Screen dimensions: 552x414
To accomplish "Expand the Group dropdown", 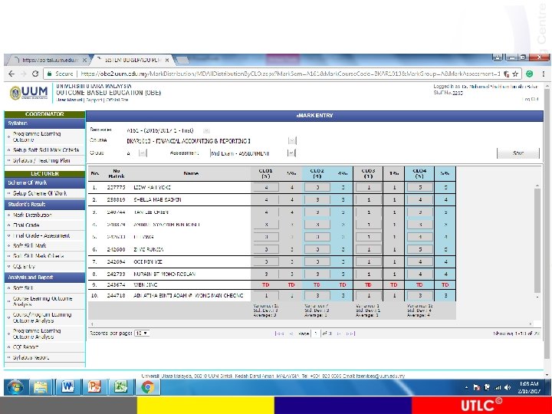I will (143, 153).
